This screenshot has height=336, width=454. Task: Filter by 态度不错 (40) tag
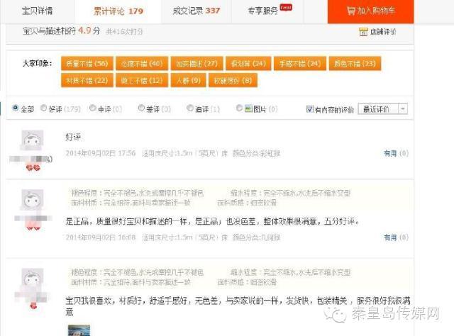(142, 64)
